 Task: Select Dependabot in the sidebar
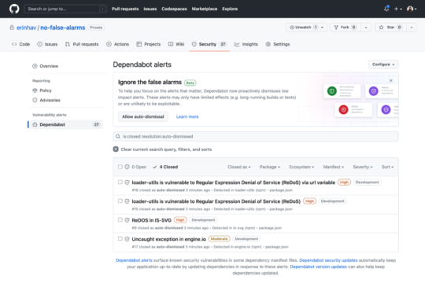[x=67, y=124]
